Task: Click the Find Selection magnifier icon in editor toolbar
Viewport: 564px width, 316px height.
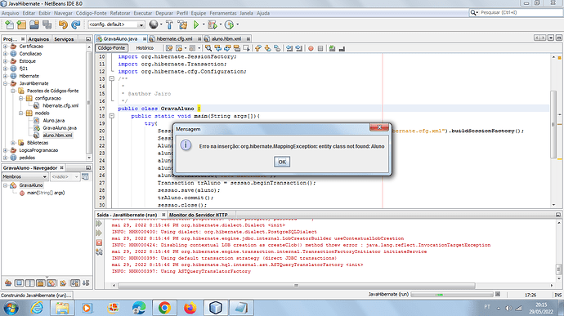Action: click(x=208, y=48)
